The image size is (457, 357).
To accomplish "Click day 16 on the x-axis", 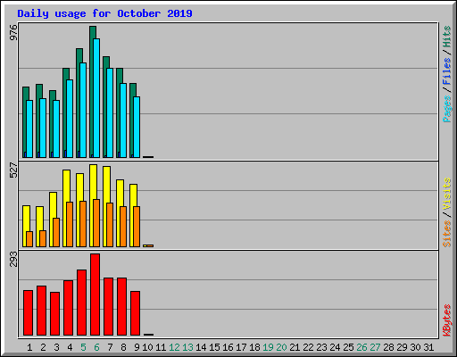I will tap(228, 347).
